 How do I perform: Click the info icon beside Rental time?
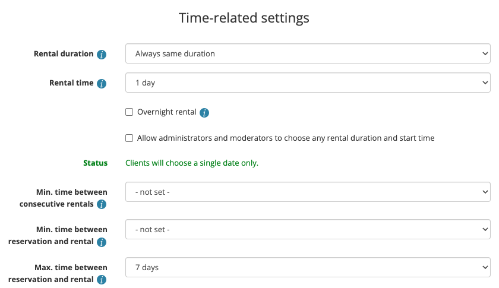pyautogui.click(x=102, y=84)
